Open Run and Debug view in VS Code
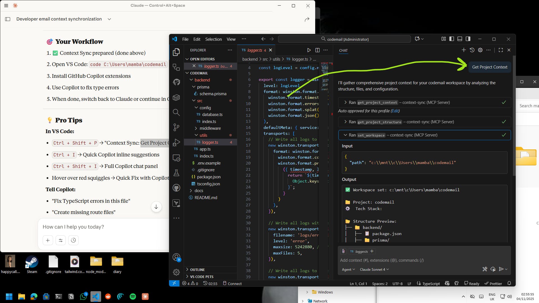This screenshot has height=303, width=539. [x=176, y=143]
